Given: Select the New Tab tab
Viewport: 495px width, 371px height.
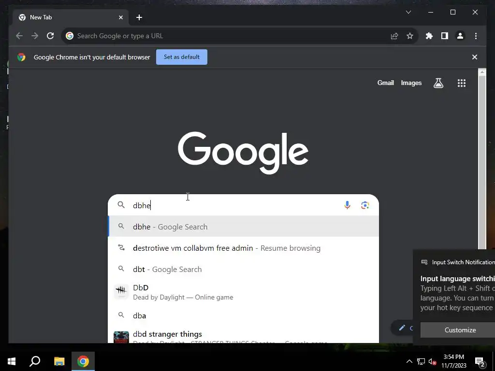Looking at the screenshot, I should [x=71, y=17].
